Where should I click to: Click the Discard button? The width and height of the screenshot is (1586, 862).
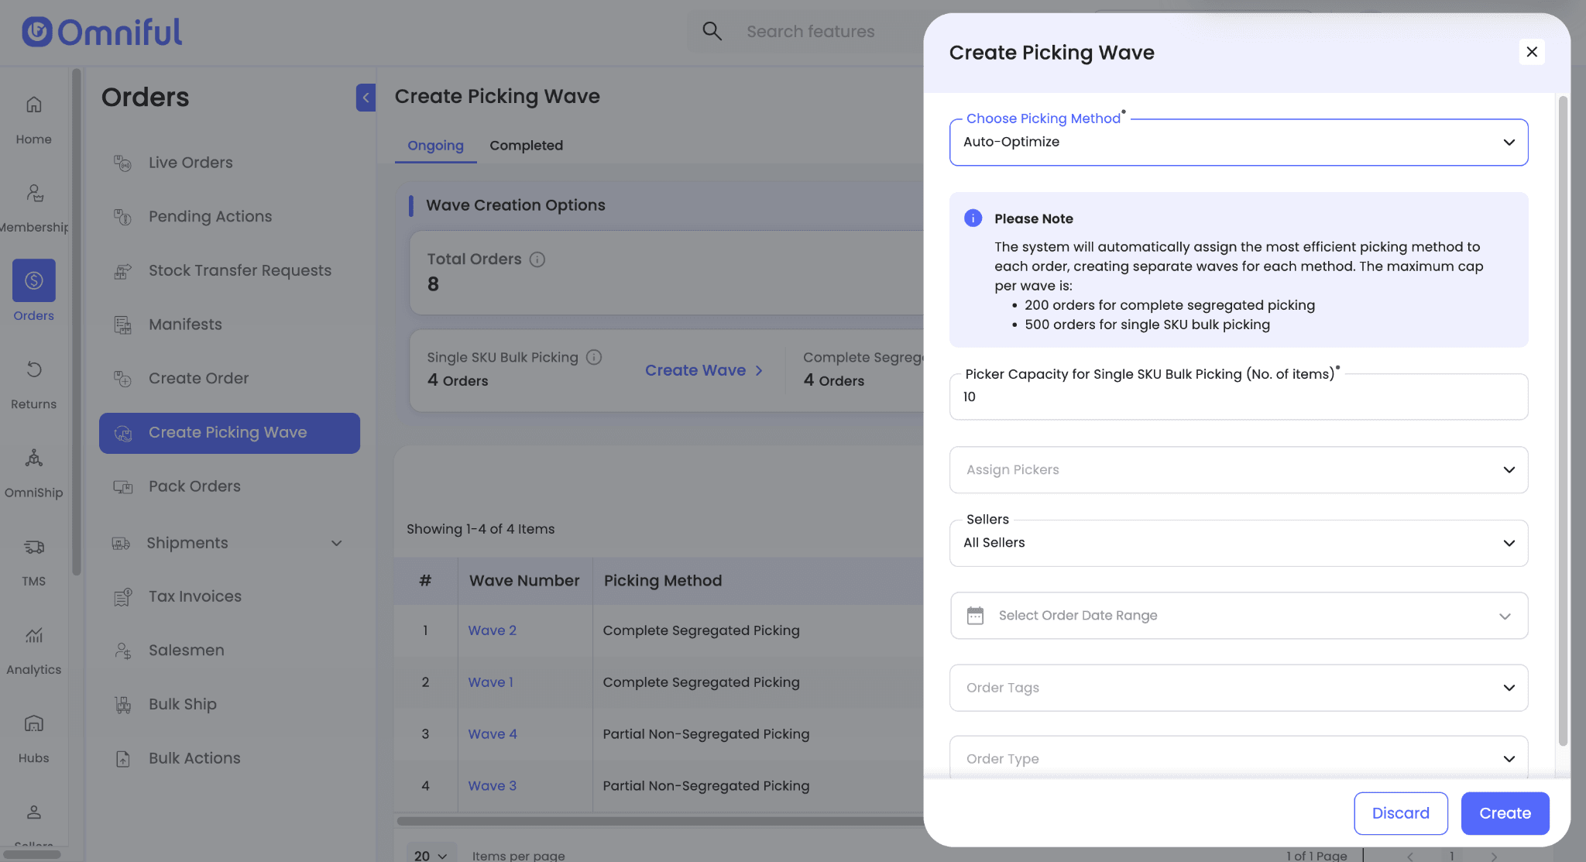[1400, 813]
